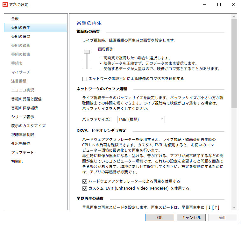Click the scrollbar down arrow
Screen dimensions: 241x225
tap(234, 207)
